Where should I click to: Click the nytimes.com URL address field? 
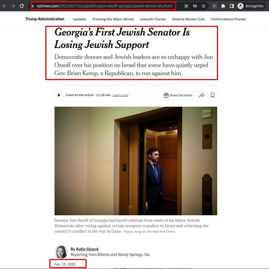(104, 6)
